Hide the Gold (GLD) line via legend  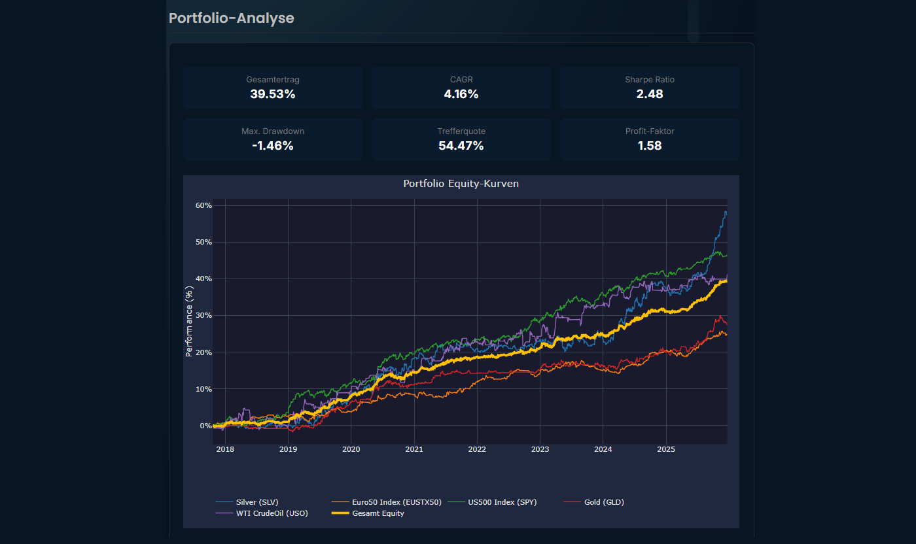[604, 502]
